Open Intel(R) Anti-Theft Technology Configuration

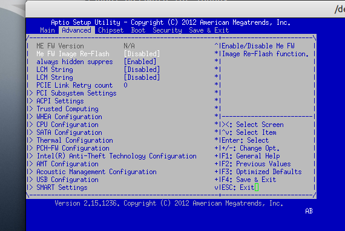coord(116,156)
